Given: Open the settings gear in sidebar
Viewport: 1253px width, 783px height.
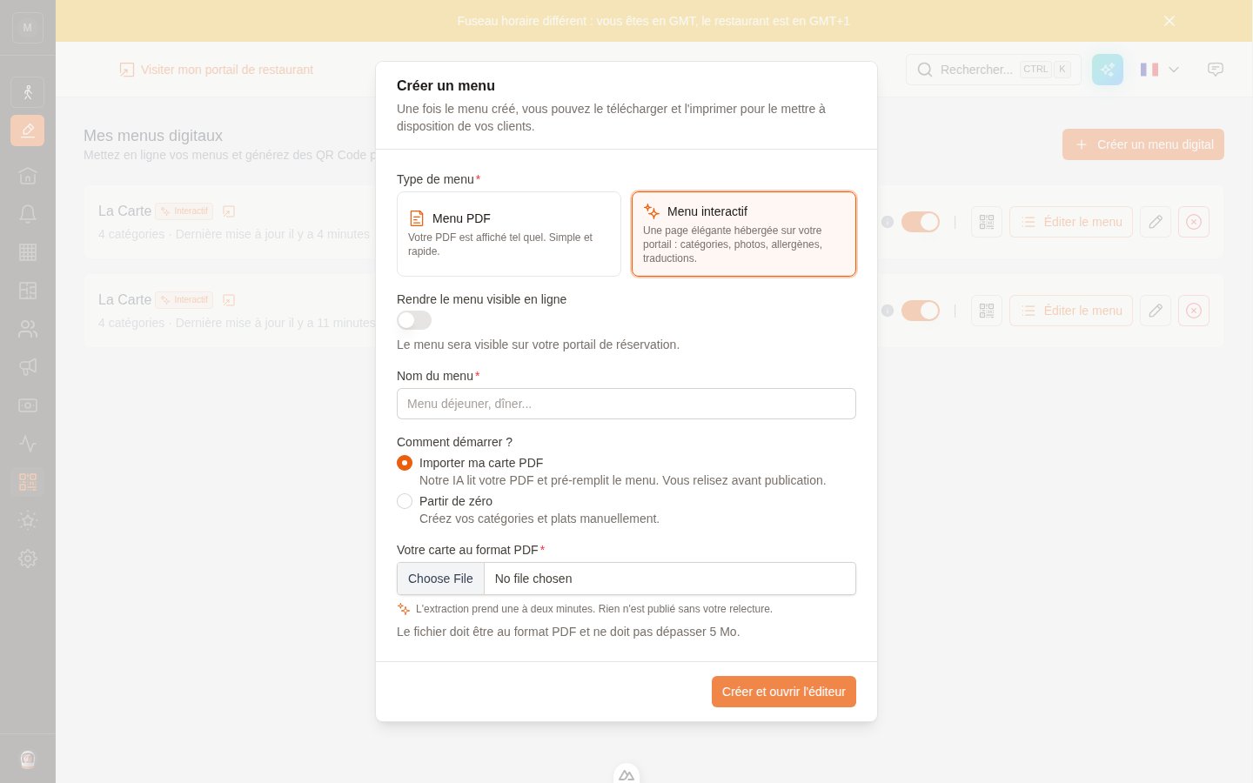Looking at the screenshot, I should [28, 559].
